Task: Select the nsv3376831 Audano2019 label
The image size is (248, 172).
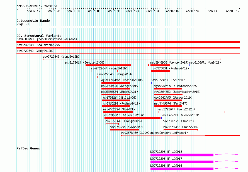Action: [170, 68]
